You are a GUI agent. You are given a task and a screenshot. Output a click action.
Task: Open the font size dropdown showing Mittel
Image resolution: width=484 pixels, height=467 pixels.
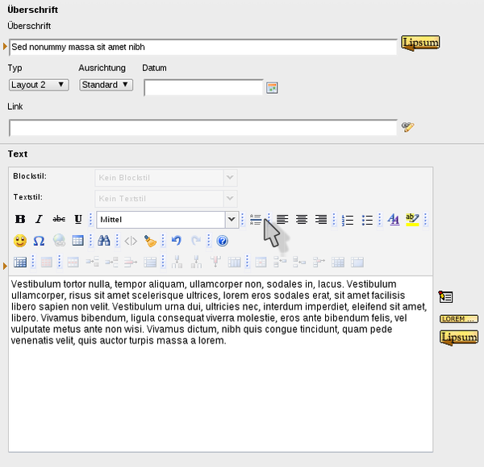(168, 219)
